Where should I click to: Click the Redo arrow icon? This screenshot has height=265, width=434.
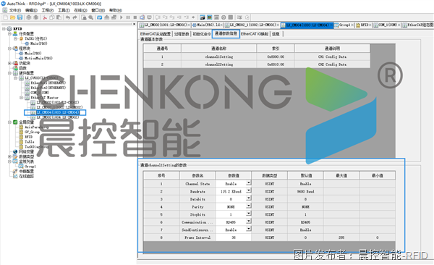coord(75,17)
